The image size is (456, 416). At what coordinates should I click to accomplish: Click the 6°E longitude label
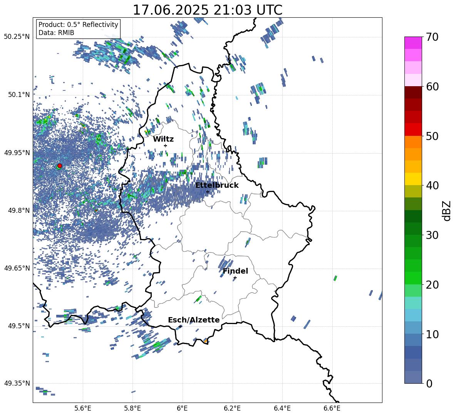tap(182, 408)
